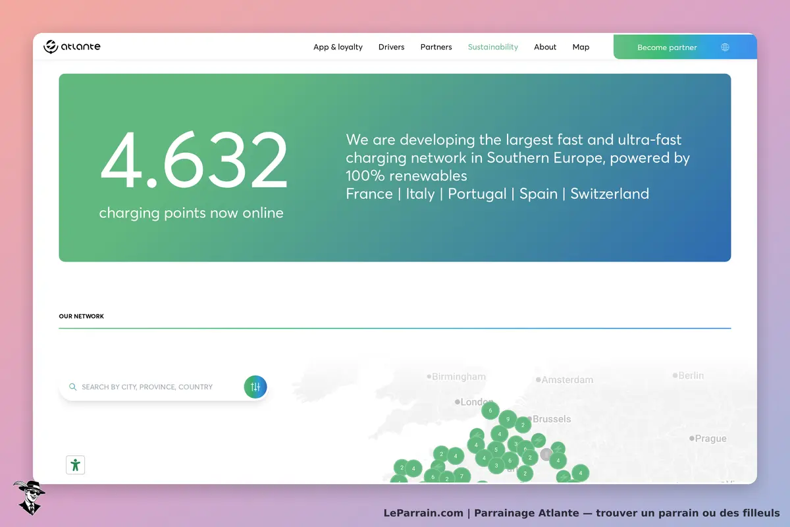Viewport: 790px width, 527px height.
Task: Select the map cluster marked 9
Action: coord(508,419)
